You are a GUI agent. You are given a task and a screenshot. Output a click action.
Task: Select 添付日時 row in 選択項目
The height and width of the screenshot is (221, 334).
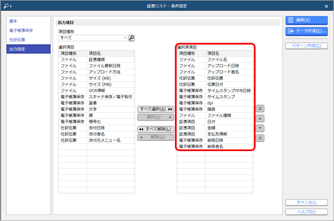96,128
